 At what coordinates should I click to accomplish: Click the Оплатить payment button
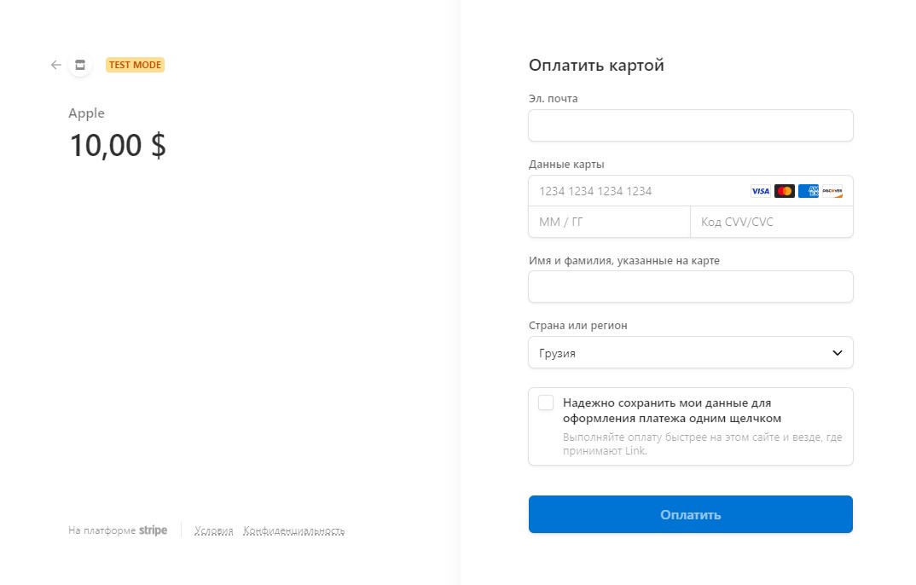pos(691,513)
